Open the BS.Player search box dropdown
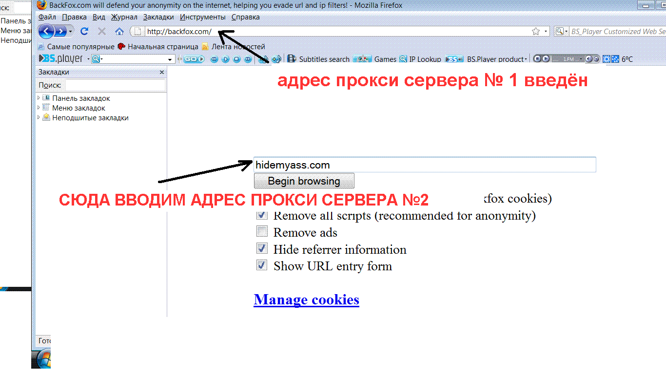666x374 pixels. click(170, 59)
